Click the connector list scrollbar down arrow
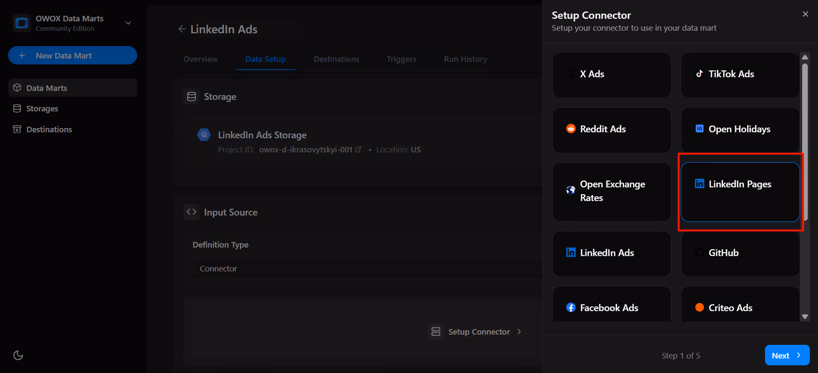This screenshot has width=818, height=373. pyautogui.click(x=805, y=317)
